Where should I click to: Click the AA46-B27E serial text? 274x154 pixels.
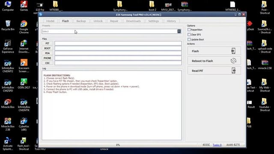(233, 145)
